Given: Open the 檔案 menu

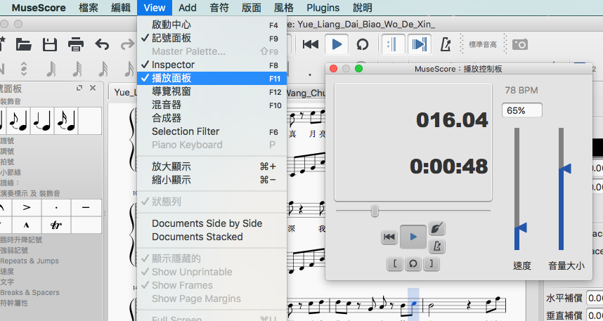Looking at the screenshot, I should 88,8.
